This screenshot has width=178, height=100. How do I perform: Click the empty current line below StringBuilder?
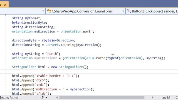[89, 72]
